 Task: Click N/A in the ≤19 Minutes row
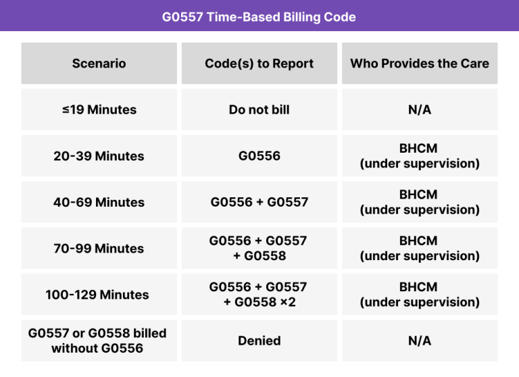click(x=419, y=109)
